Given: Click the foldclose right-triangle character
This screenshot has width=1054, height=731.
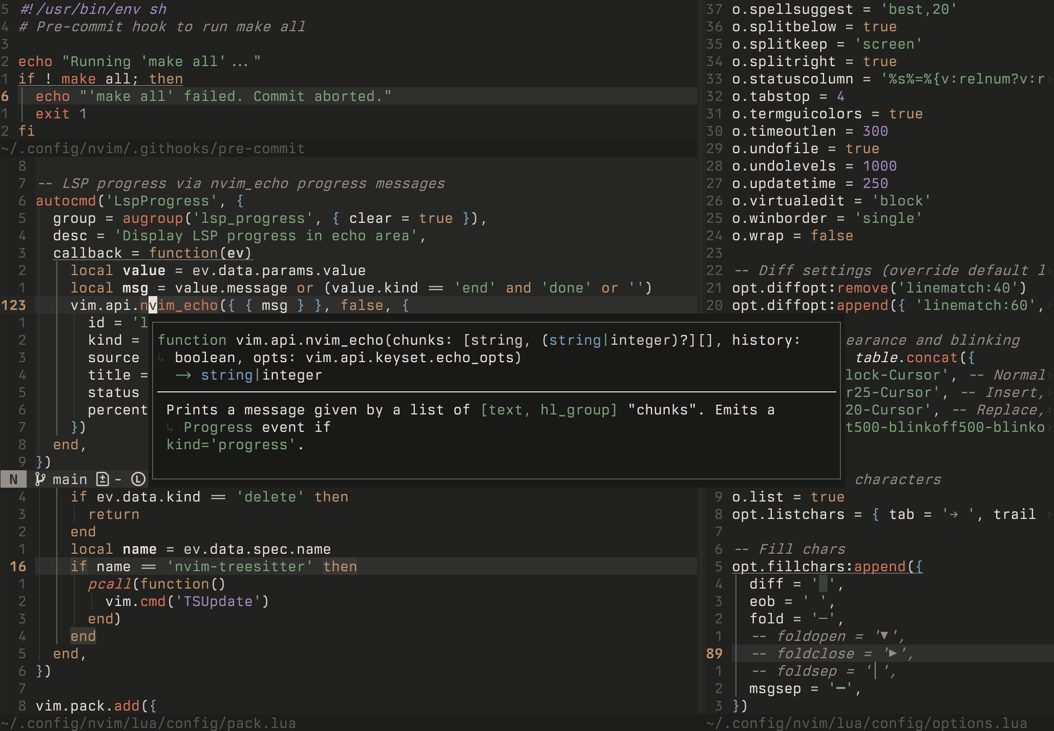Looking at the screenshot, I should [x=893, y=653].
